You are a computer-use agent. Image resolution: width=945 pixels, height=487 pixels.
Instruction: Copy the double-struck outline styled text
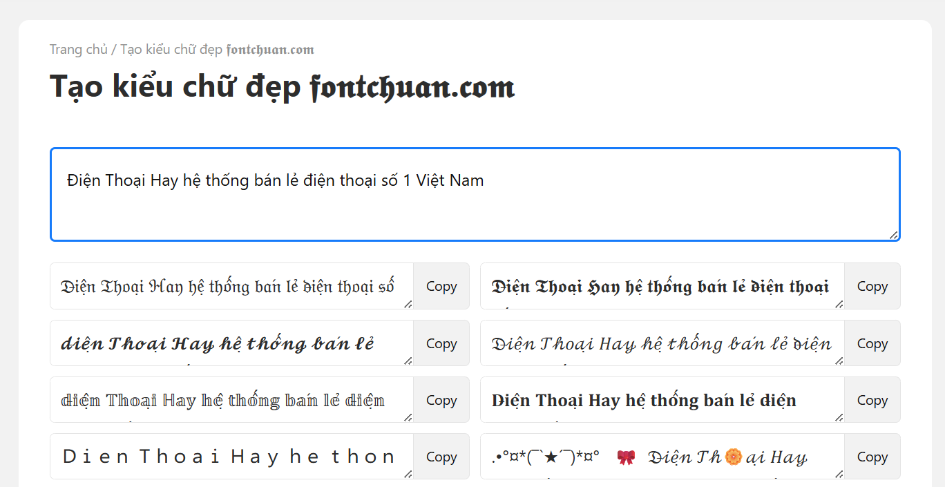[441, 400]
